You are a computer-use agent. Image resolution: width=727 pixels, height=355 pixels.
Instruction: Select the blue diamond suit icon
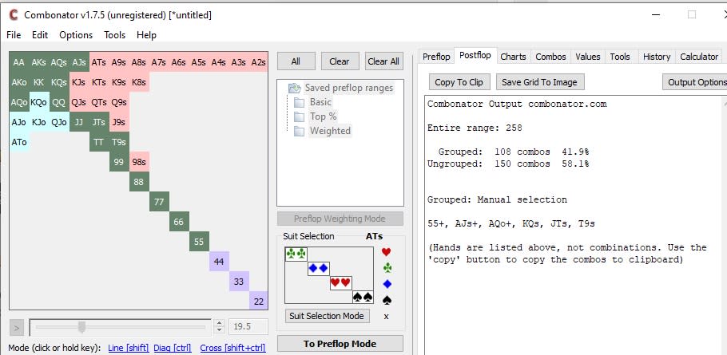pyautogui.click(x=386, y=284)
